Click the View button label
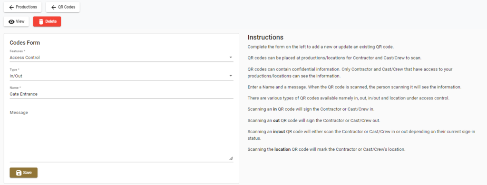The width and height of the screenshot is (487, 185). (20, 22)
